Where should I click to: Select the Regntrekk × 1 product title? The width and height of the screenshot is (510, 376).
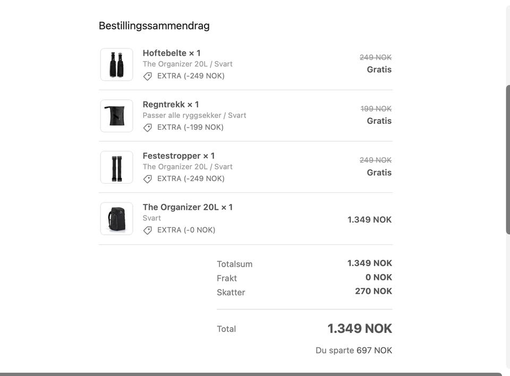171,105
